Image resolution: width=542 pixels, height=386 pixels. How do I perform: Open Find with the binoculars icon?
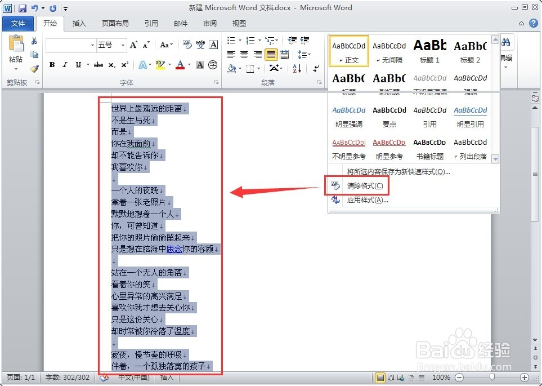(506, 42)
